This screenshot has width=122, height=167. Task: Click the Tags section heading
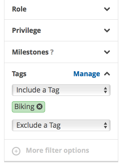tap(19, 74)
